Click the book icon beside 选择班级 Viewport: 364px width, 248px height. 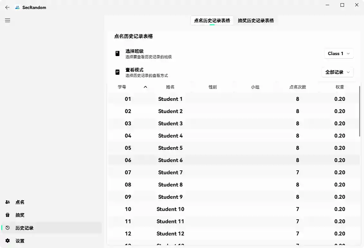pyautogui.click(x=117, y=53)
